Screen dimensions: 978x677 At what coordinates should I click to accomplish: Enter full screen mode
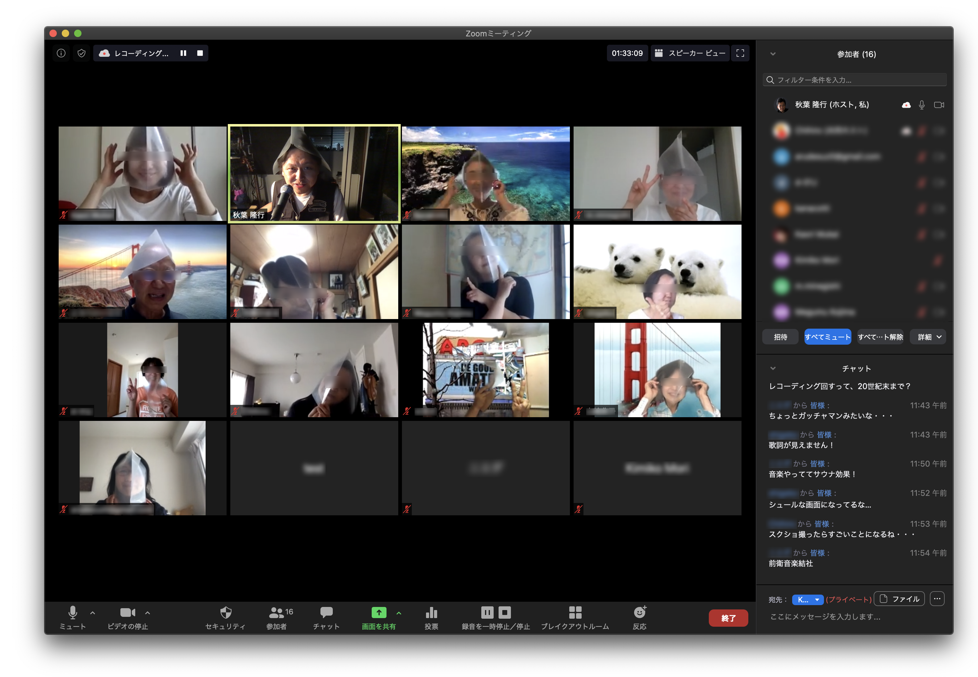click(x=740, y=53)
